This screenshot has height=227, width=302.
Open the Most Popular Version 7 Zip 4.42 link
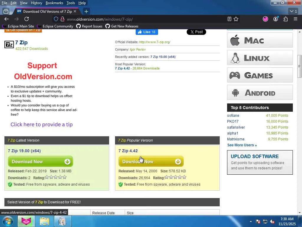[122, 68]
